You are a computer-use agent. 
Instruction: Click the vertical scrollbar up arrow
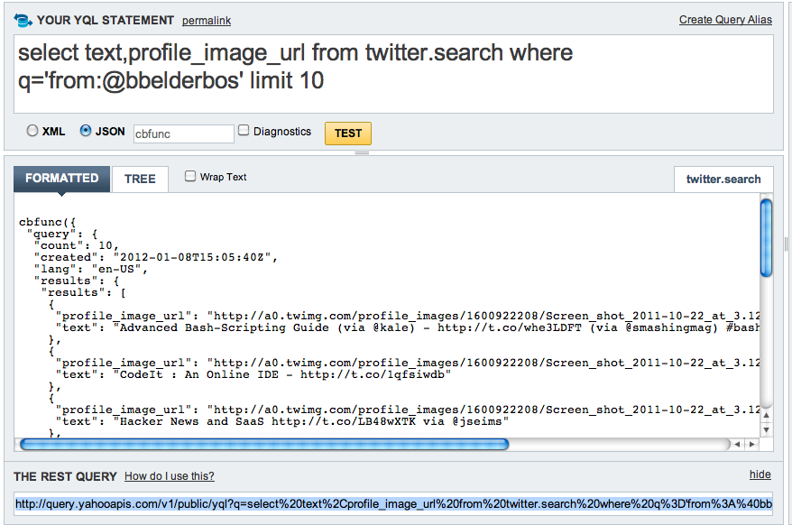click(x=766, y=415)
